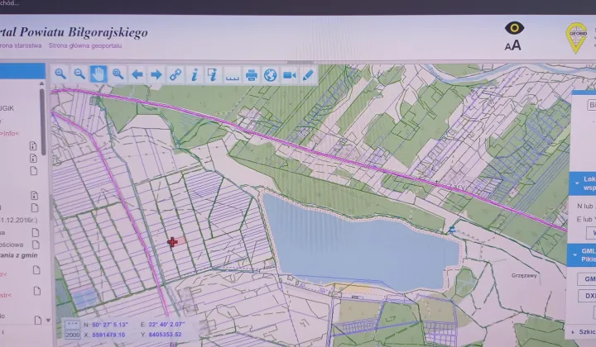Select the object info 'i' tool

pos(195,74)
